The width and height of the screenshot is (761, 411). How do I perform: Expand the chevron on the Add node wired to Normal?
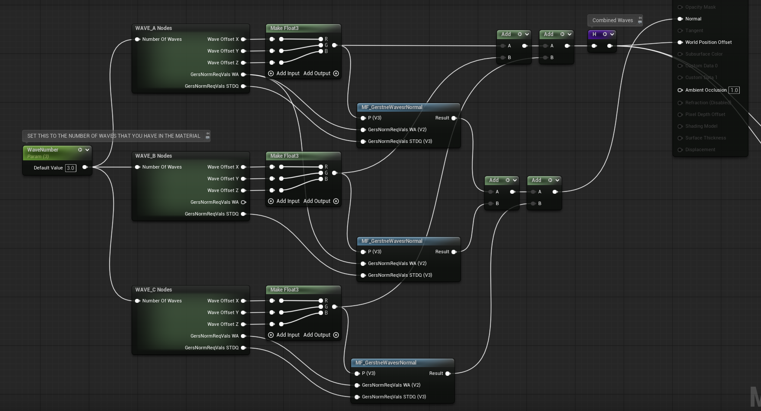click(x=557, y=180)
